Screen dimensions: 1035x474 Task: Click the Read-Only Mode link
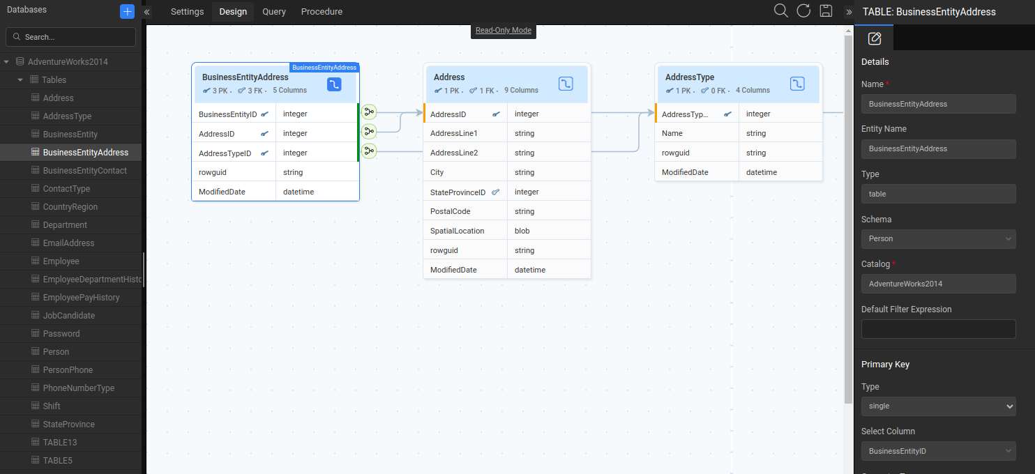(x=503, y=31)
